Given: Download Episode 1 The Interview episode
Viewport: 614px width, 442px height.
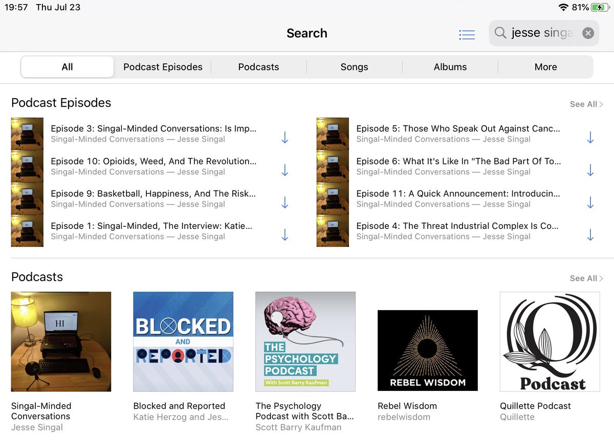Looking at the screenshot, I should pos(285,235).
